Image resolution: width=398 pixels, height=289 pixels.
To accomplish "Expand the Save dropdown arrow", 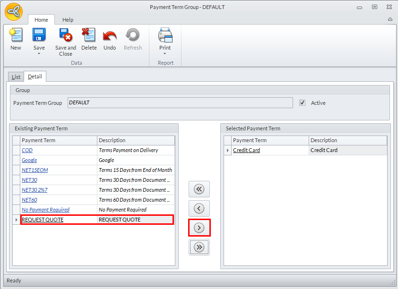I will click(39, 54).
